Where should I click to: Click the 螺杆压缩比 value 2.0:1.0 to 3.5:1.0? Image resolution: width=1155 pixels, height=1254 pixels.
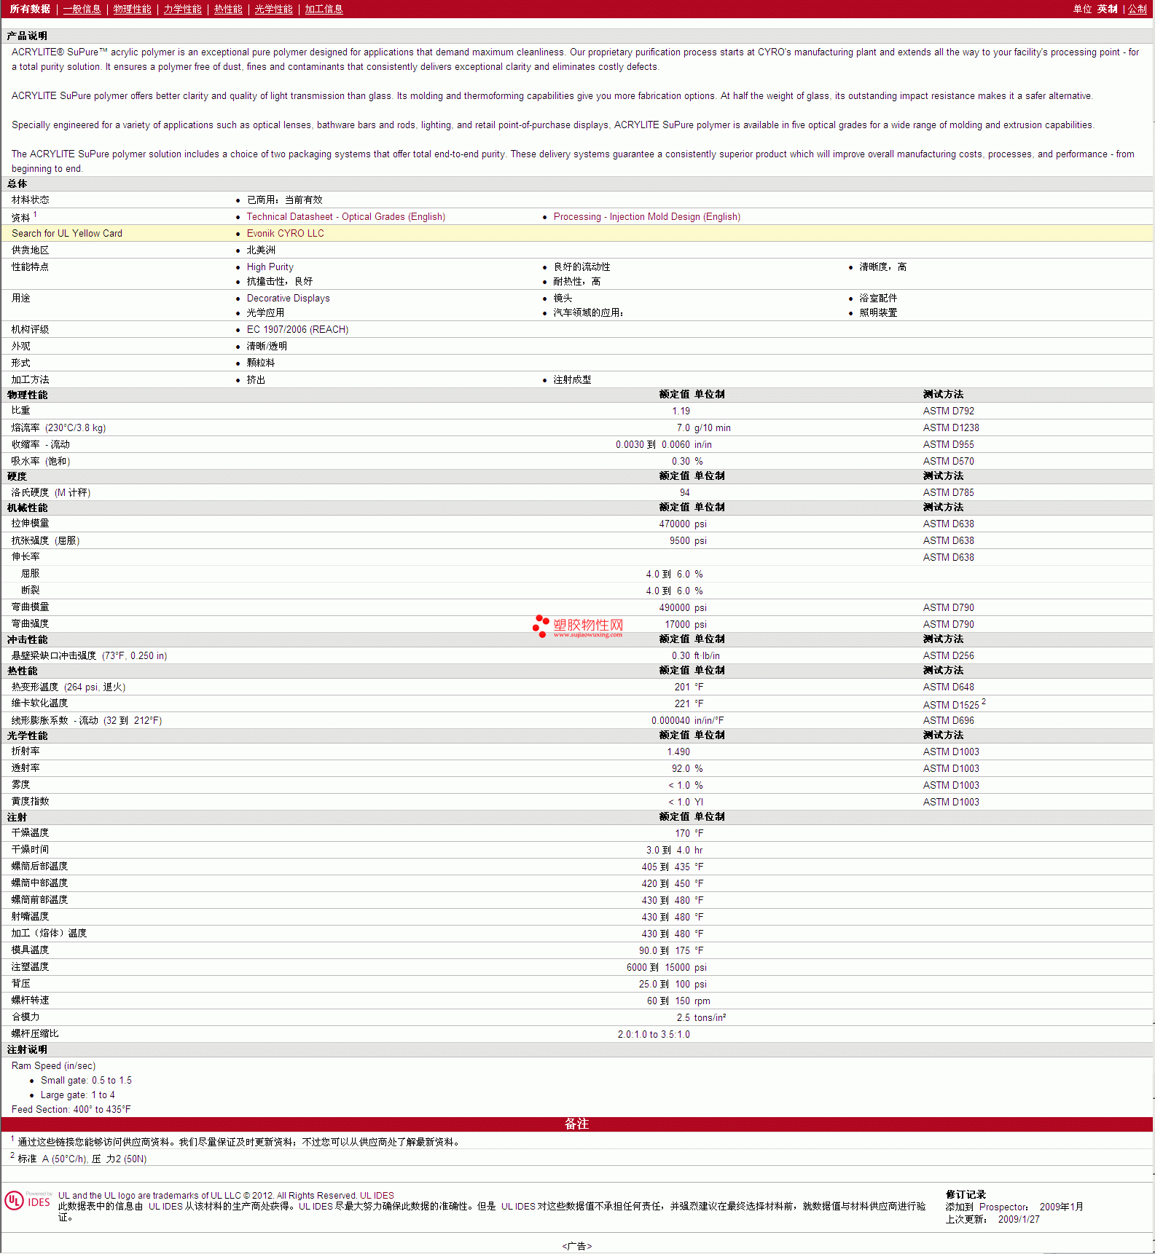pyautogui.click(x=654, y=1034)
